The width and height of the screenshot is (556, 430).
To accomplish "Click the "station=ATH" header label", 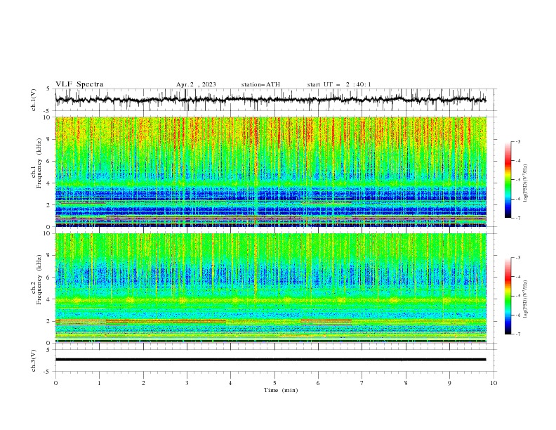I will tap(260, 84).
